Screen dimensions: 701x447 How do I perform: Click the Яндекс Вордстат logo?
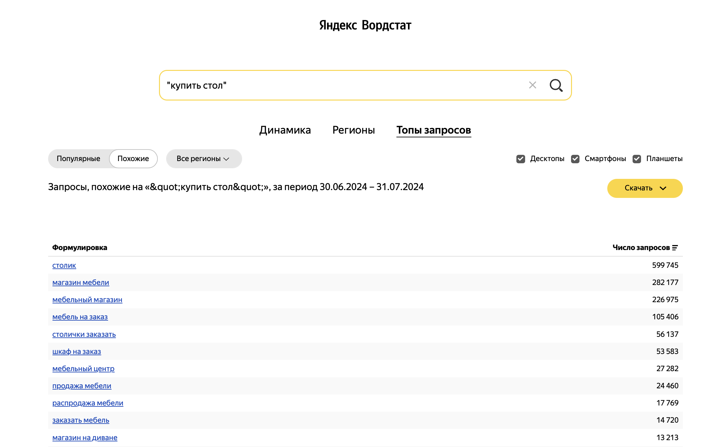[365, 25]
